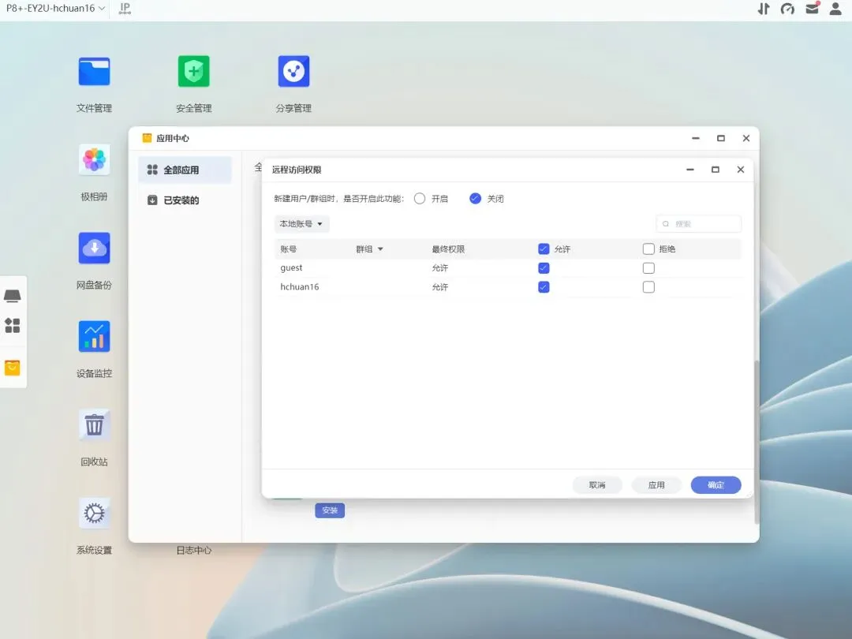Maximize the 远程访问权限 dialog
The image size is (852, 639).
click(716, 170)
